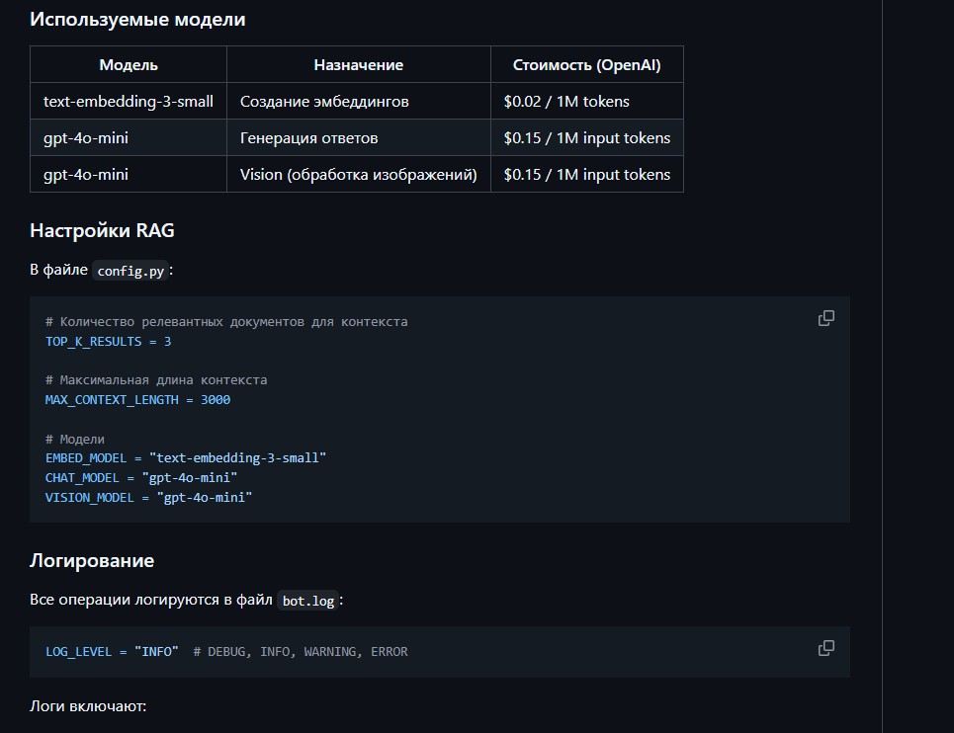Click the "Используемые модели" heading

pyautogui.click(x=137, y=20)
